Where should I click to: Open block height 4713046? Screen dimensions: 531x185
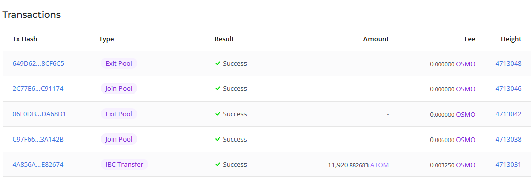[508, 88]
